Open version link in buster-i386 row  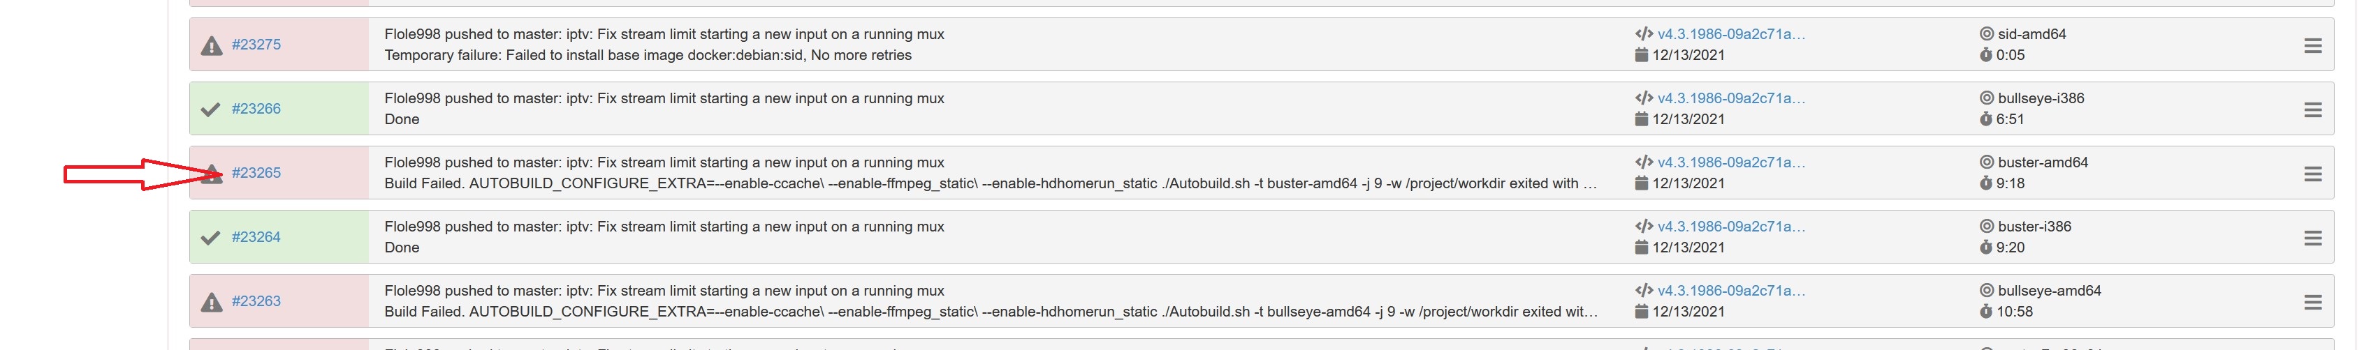coord(1730,227)
